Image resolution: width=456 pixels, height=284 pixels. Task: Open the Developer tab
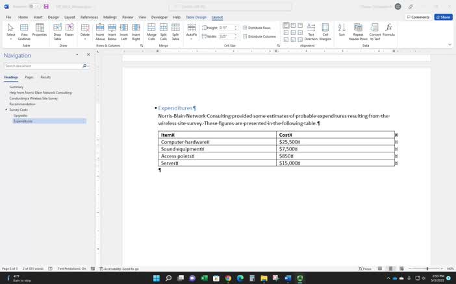pyautogui.click(x=159, y=17)
